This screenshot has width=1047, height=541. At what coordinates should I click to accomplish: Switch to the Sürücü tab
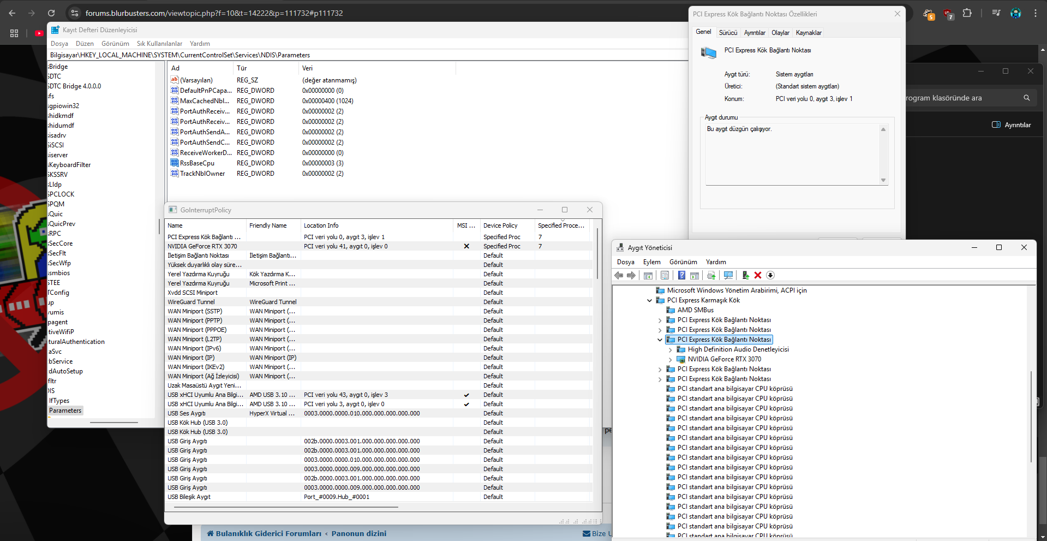(x=728, y=33)
